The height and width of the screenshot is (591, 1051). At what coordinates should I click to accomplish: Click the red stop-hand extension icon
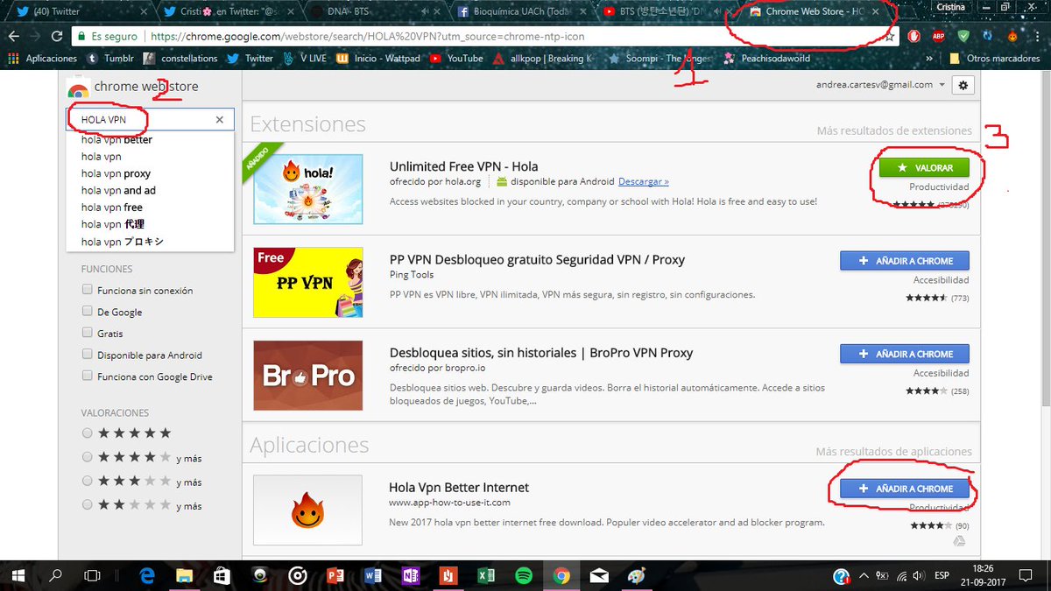click(913, 37)
